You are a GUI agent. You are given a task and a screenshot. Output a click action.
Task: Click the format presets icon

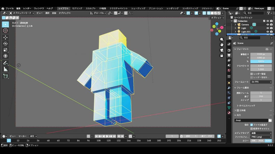(267, 49)
